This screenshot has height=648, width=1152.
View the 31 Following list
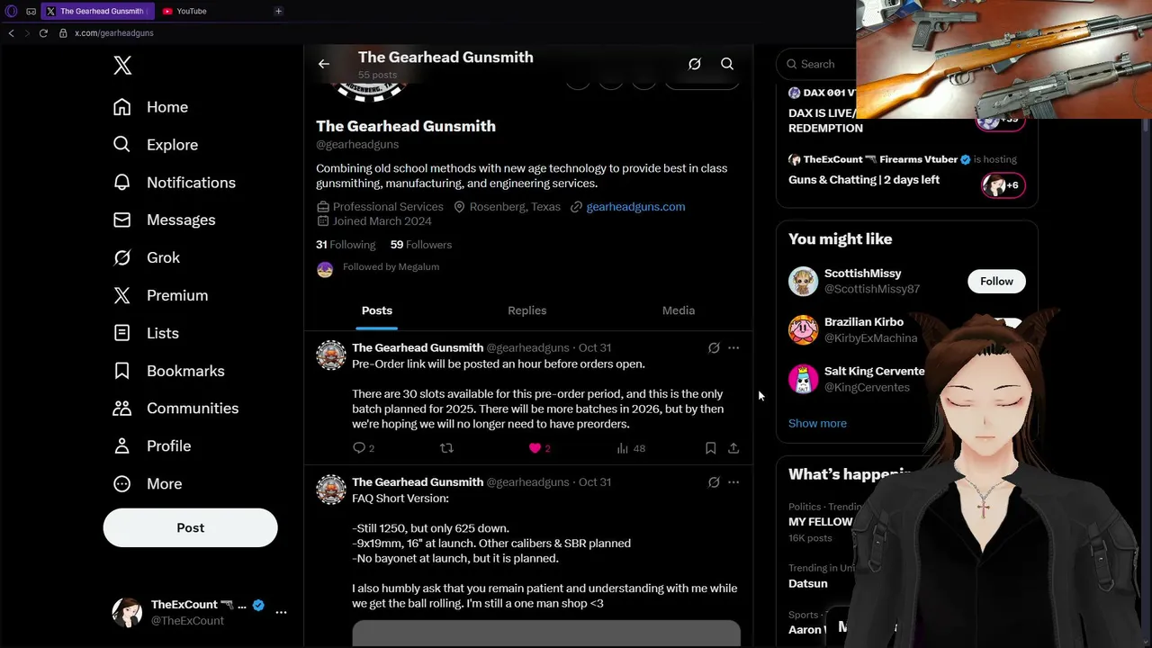point(346,245)
